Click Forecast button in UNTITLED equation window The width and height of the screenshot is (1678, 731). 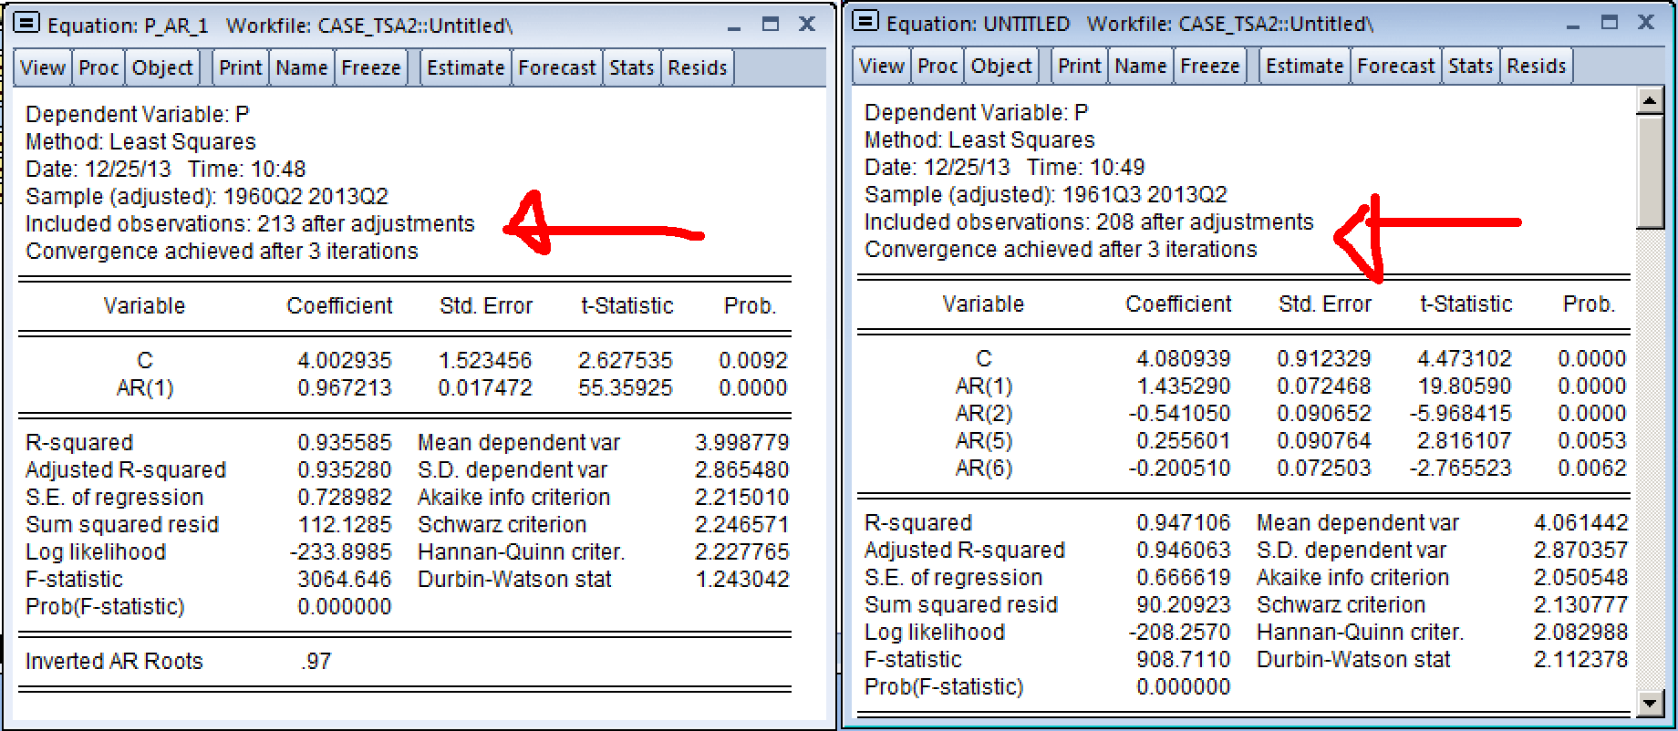pyautogui.click(x=1396, y=66)
